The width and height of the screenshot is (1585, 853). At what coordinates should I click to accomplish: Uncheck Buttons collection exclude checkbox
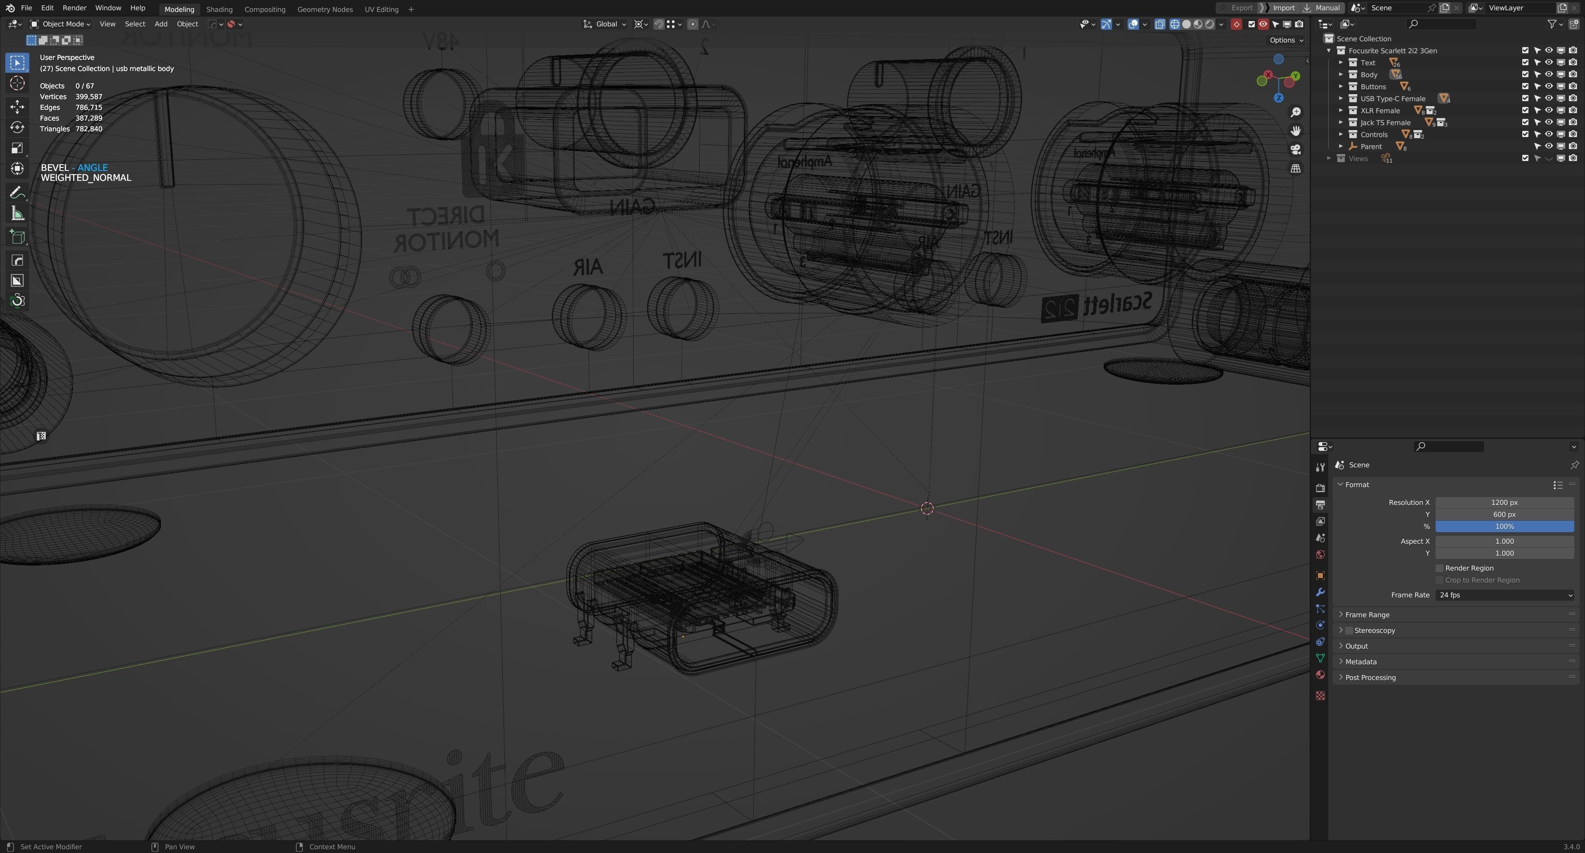(1525, 86)
